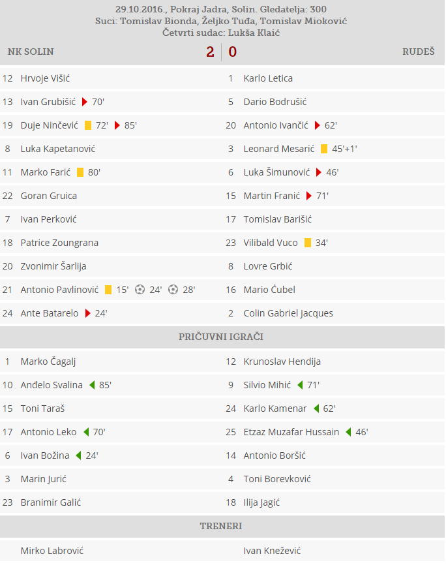
Task: Click Silvio Mihić's green substitution-in arrow
Action: (x=300, y=385)
